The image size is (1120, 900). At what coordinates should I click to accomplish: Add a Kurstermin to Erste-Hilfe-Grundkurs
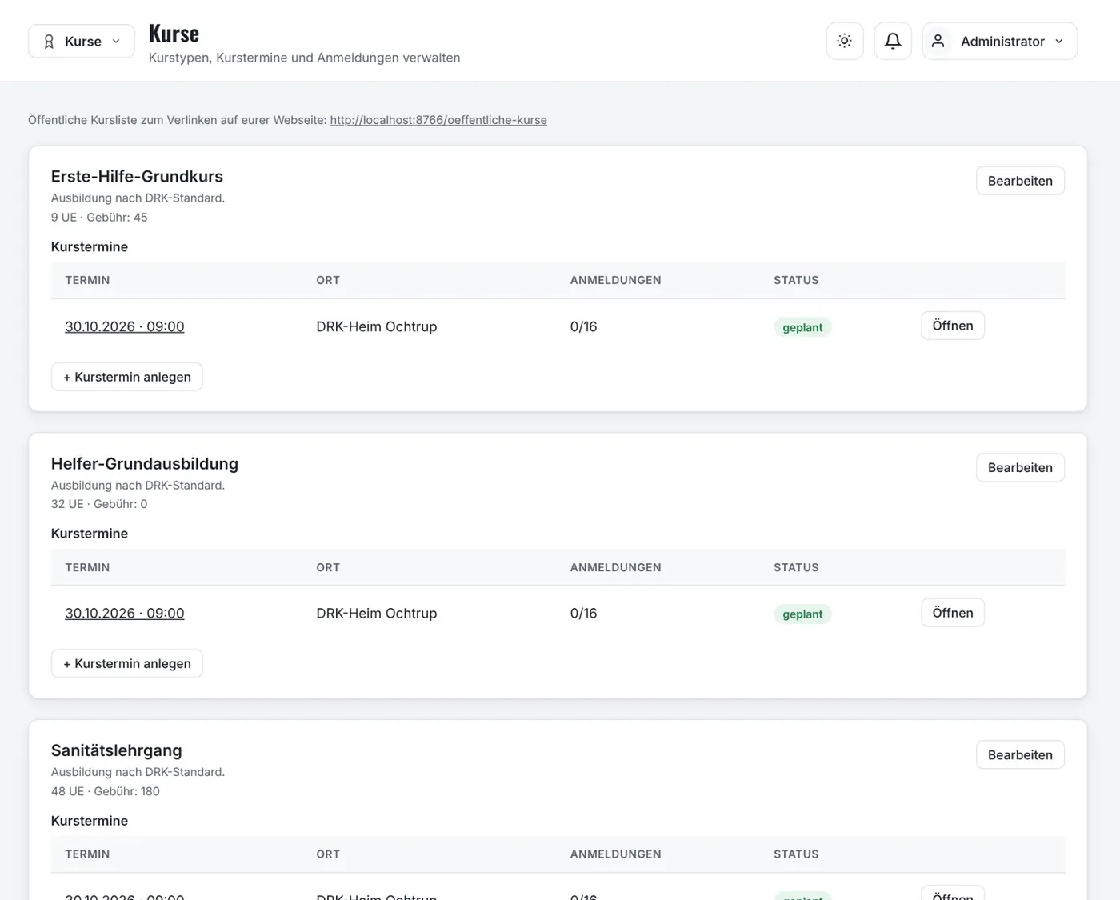[x=127, y=377]
